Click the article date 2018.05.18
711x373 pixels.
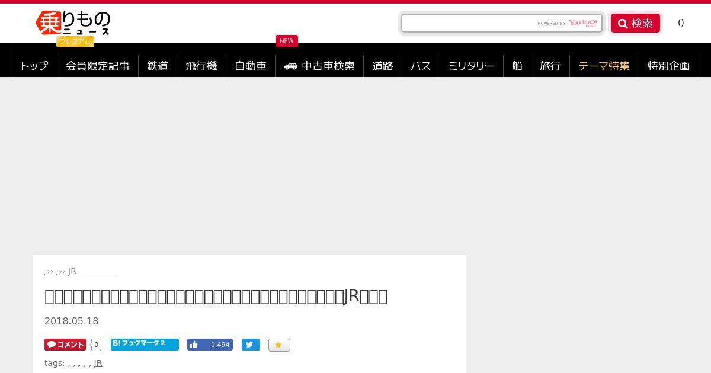coord(72,321)
